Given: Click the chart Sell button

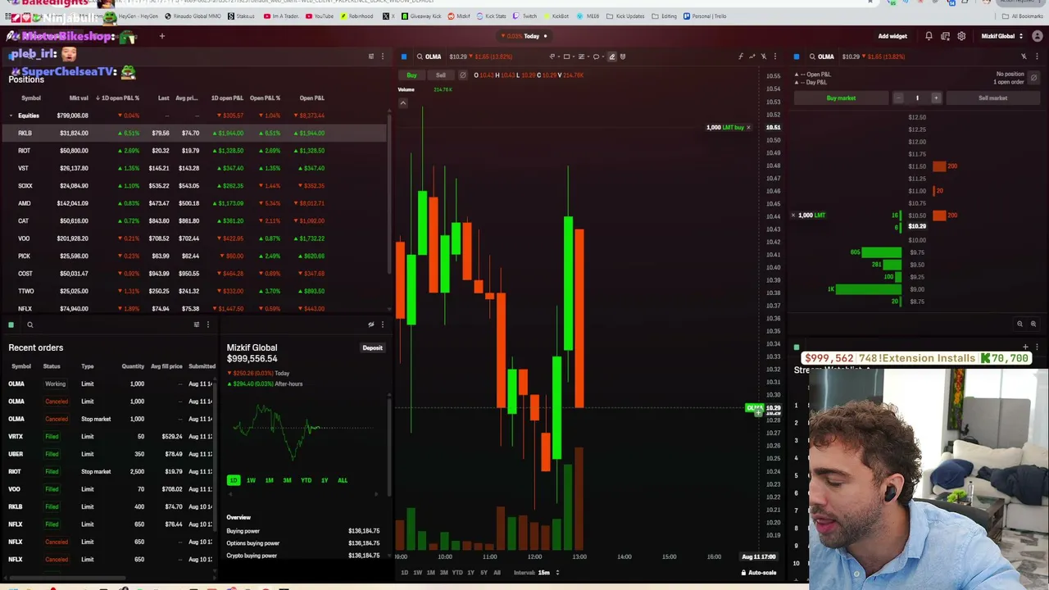Looking at the screenshot, I should (x=441, y=75).
